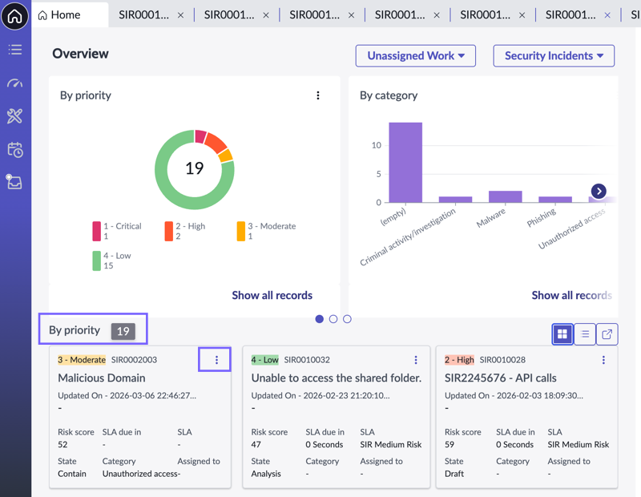This screenshot has width=641, height=497.
Task: Switch to fourth SIR0001 tab
Action: pyautogui.click(x=400, y=15)
